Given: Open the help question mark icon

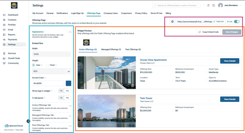Looking at the screenshot, I should (214, 5).
